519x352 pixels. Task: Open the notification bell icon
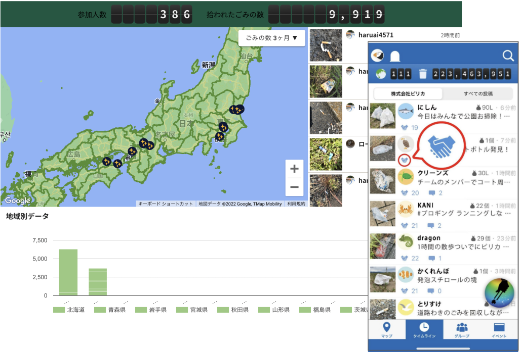pos(394,56)
